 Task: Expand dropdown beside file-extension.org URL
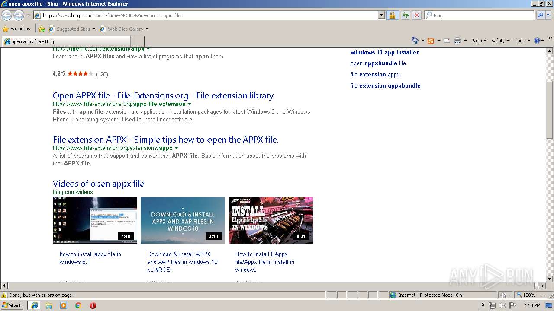coord(176,148)
